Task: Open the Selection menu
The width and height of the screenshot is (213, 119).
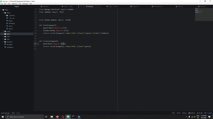Action: coord(14,4)
